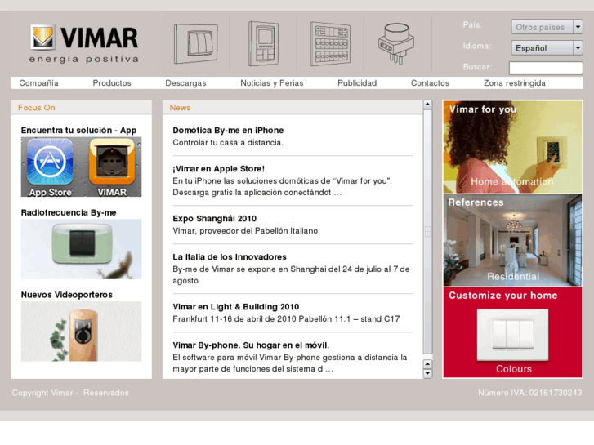Click 'Vimar, proveedor del Pabellón Italiano' text
The width and height of the screenshot is (594, 445).
(245, 230)
